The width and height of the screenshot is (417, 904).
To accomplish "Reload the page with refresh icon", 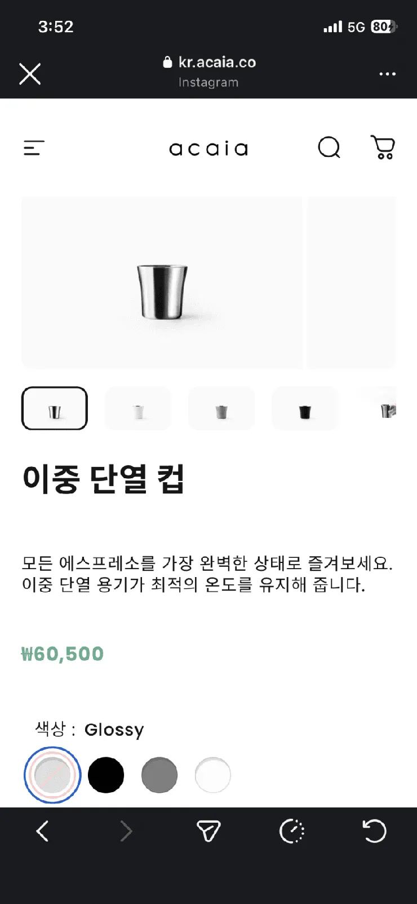I will click(x=374, y=831).
